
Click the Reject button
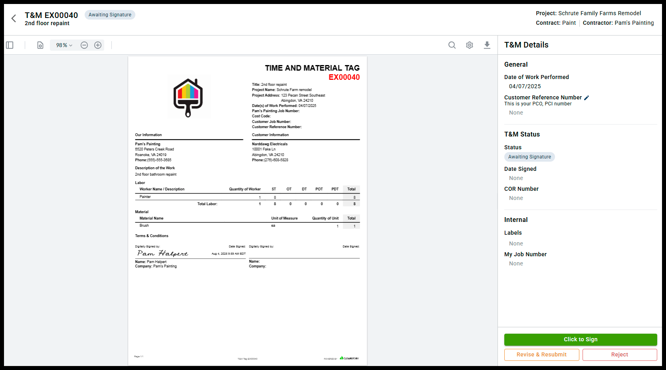pos(620,354)
